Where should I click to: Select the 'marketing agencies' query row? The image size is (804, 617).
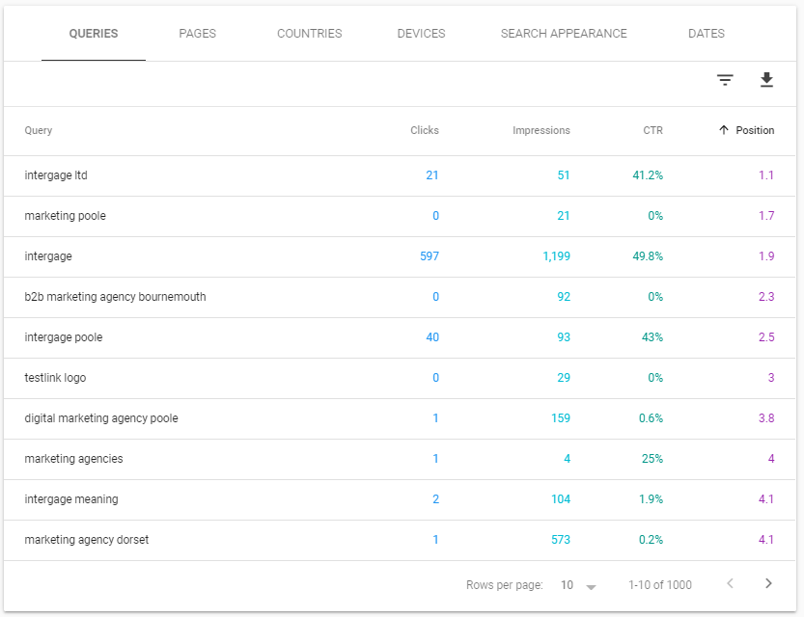click(400, 459)
